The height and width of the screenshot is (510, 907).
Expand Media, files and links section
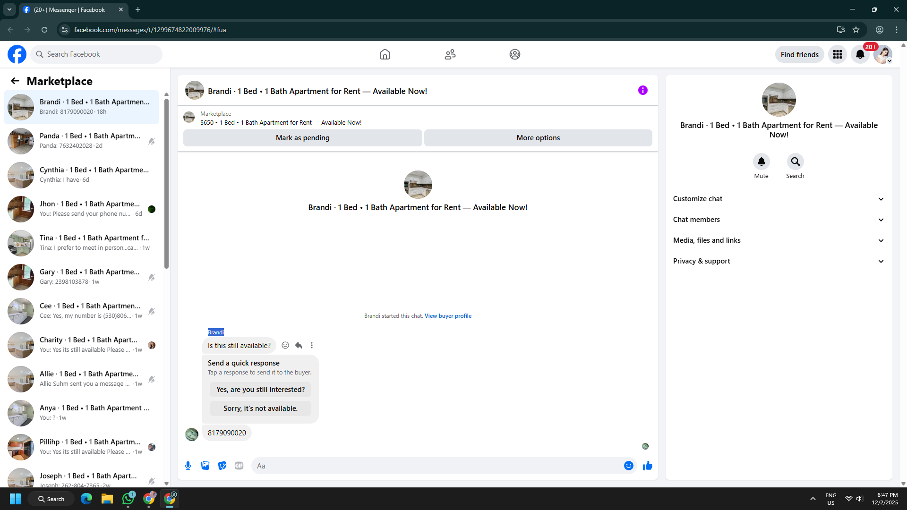click(779, 240)
